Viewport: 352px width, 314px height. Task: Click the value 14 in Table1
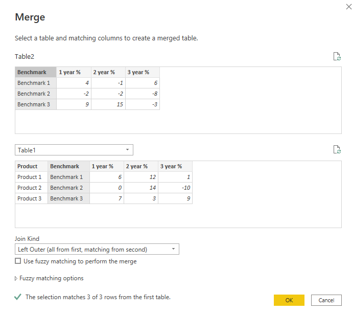141,188
